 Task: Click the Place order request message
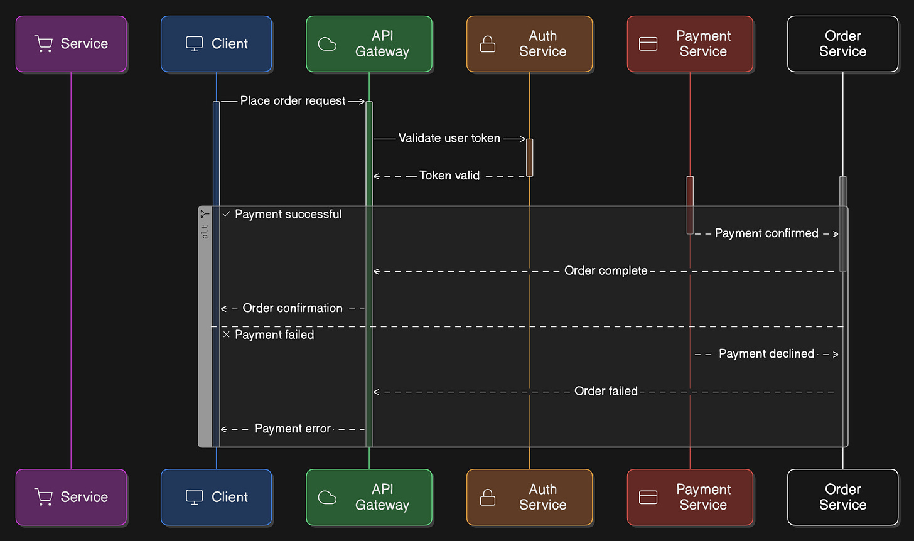coord(293,101)
